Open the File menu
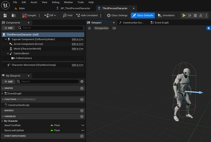The width and height of the screenshot is (211, 142). [x=15, y=2]
